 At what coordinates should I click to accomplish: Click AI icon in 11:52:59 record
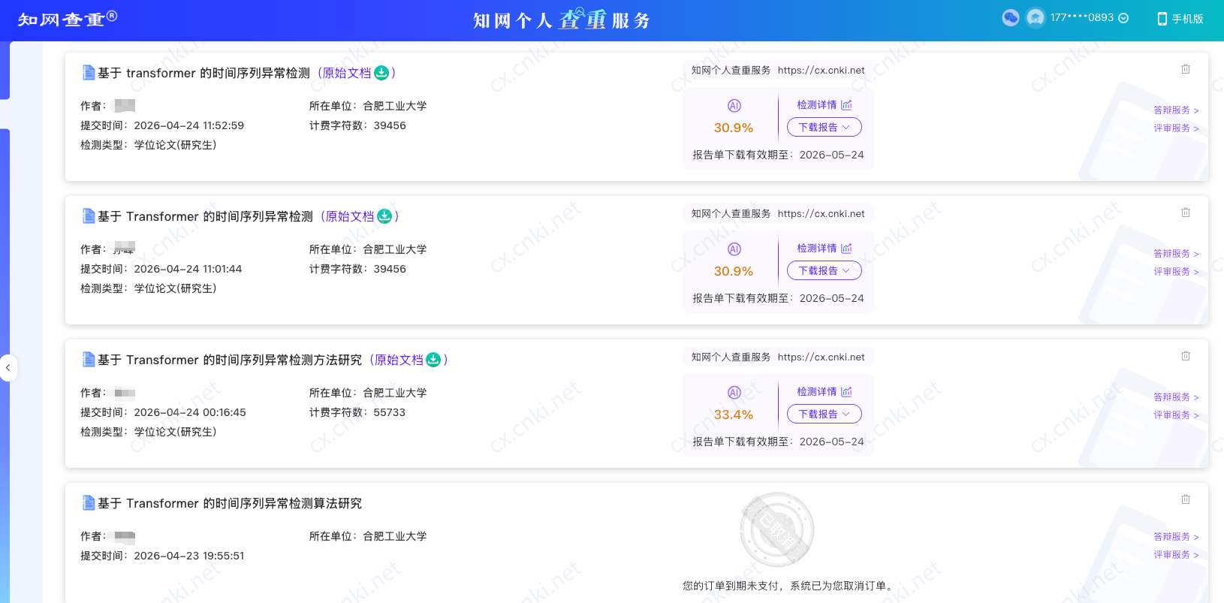(734, 106)
